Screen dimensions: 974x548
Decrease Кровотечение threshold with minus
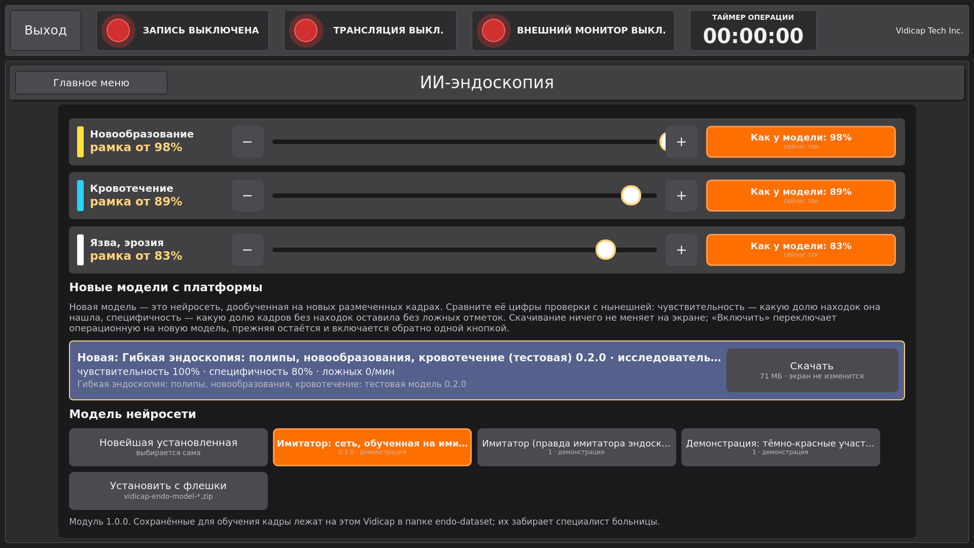(x=248, y=195)
